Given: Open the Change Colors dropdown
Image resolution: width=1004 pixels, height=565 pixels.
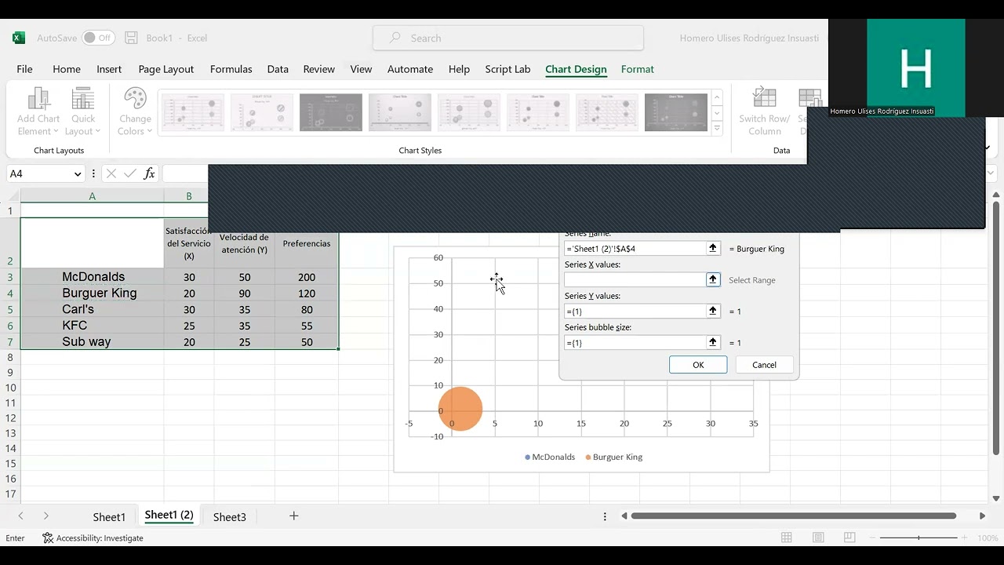Looking at the screenshot, I should [135, 111].
